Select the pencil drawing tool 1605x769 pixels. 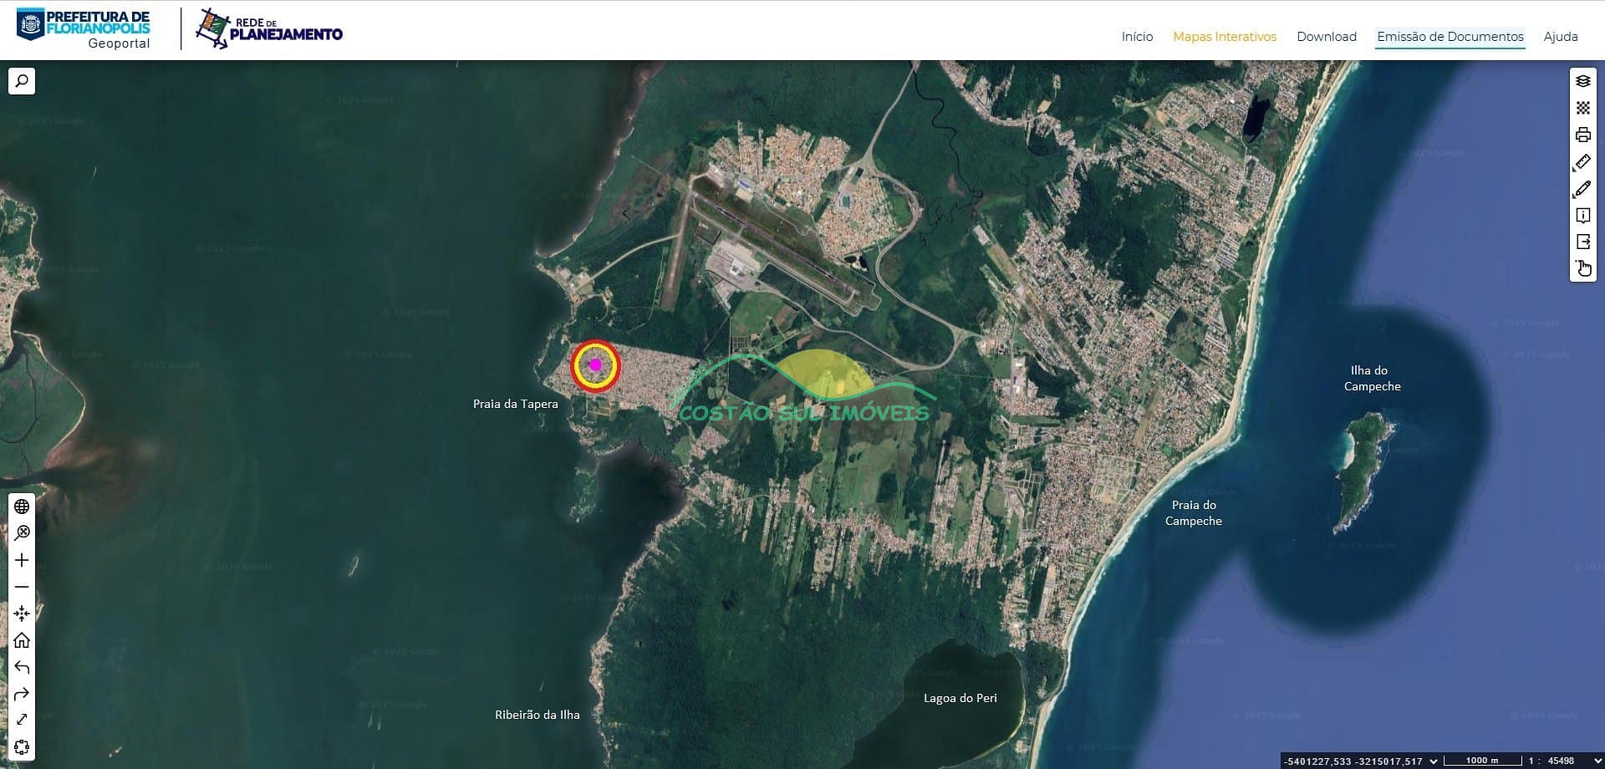coord(1582,189)
